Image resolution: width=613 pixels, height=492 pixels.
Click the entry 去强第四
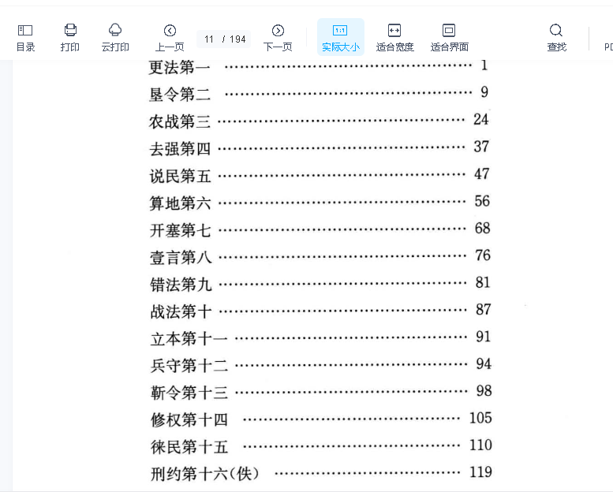click(180, 149)
